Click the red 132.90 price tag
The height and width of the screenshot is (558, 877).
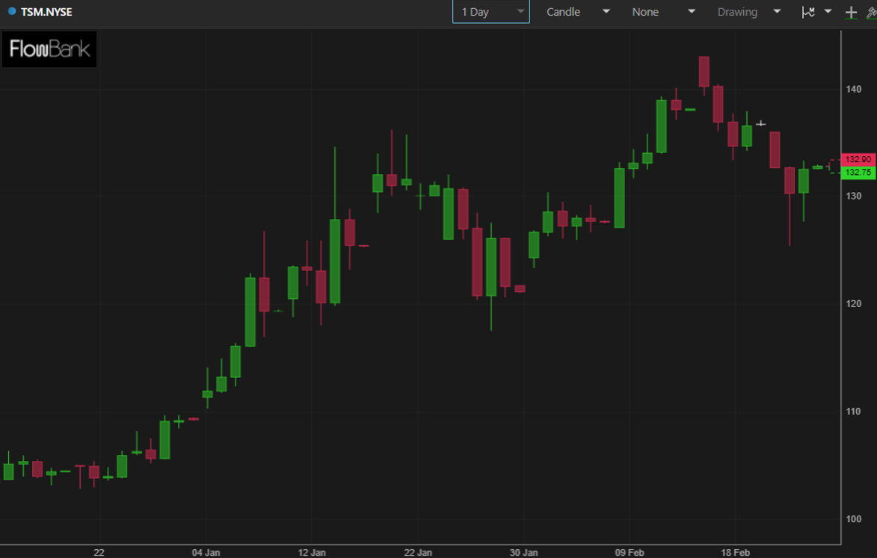(858, 159)
